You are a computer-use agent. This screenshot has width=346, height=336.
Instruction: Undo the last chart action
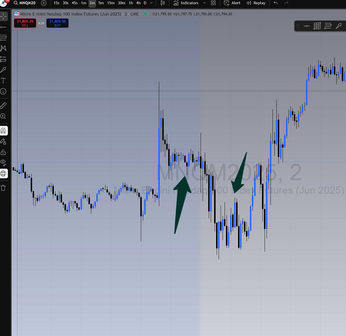(x=276, y=3)
